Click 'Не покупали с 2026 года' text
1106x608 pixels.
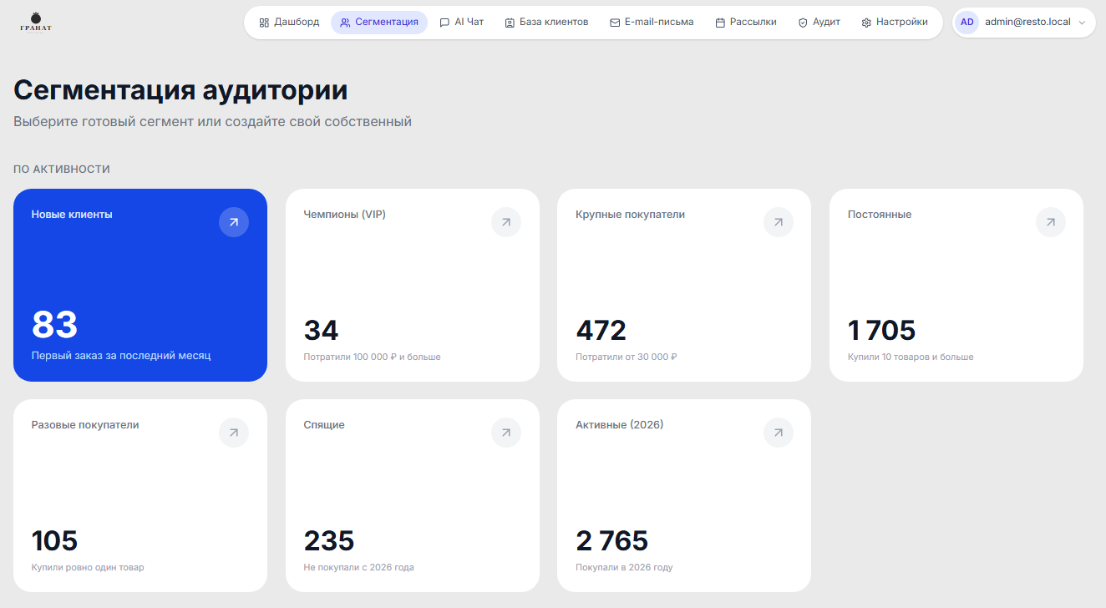click(x=358, y=567)
